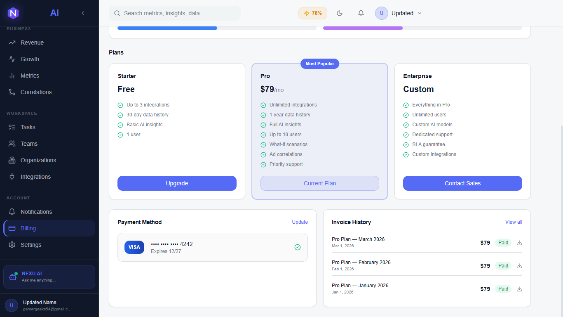Screen dimensions: 563x317
Task: Switch to the Billing section
Action: click(x=29, y=228)
